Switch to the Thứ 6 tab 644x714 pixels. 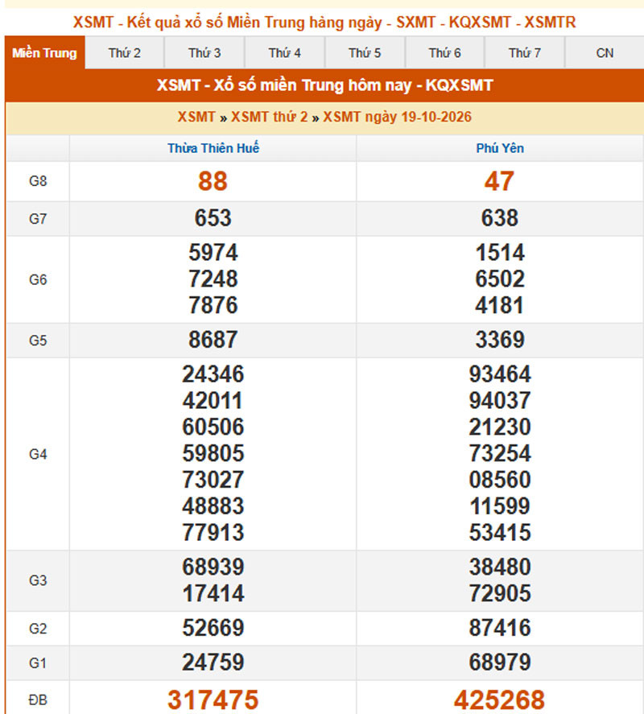(x=444, y=53)
